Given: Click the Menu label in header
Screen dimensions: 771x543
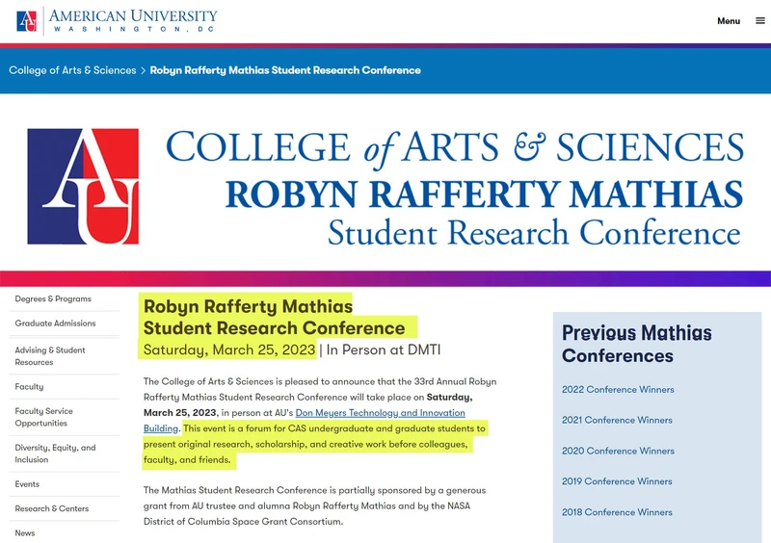Looking at the screenshot, I should pos(729,21).
